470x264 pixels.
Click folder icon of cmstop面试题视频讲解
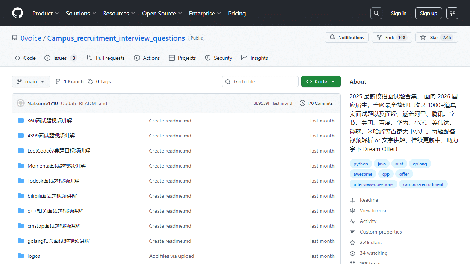(x=21, y=226)
